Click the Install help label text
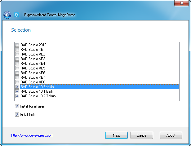The height and width of the screenshot is (146, 191). click(28, 115)
